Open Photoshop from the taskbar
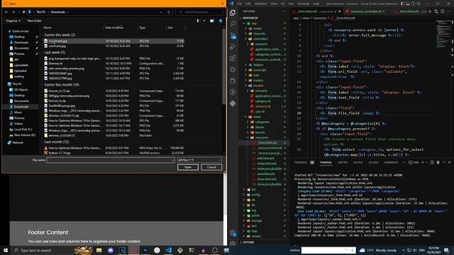The height and width of the screenshot is (255, 454). (145, 250)
